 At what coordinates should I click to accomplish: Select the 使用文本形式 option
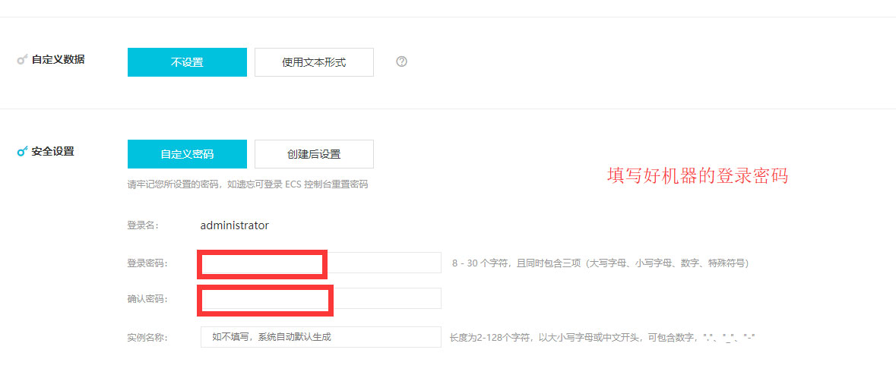[314, 62]
